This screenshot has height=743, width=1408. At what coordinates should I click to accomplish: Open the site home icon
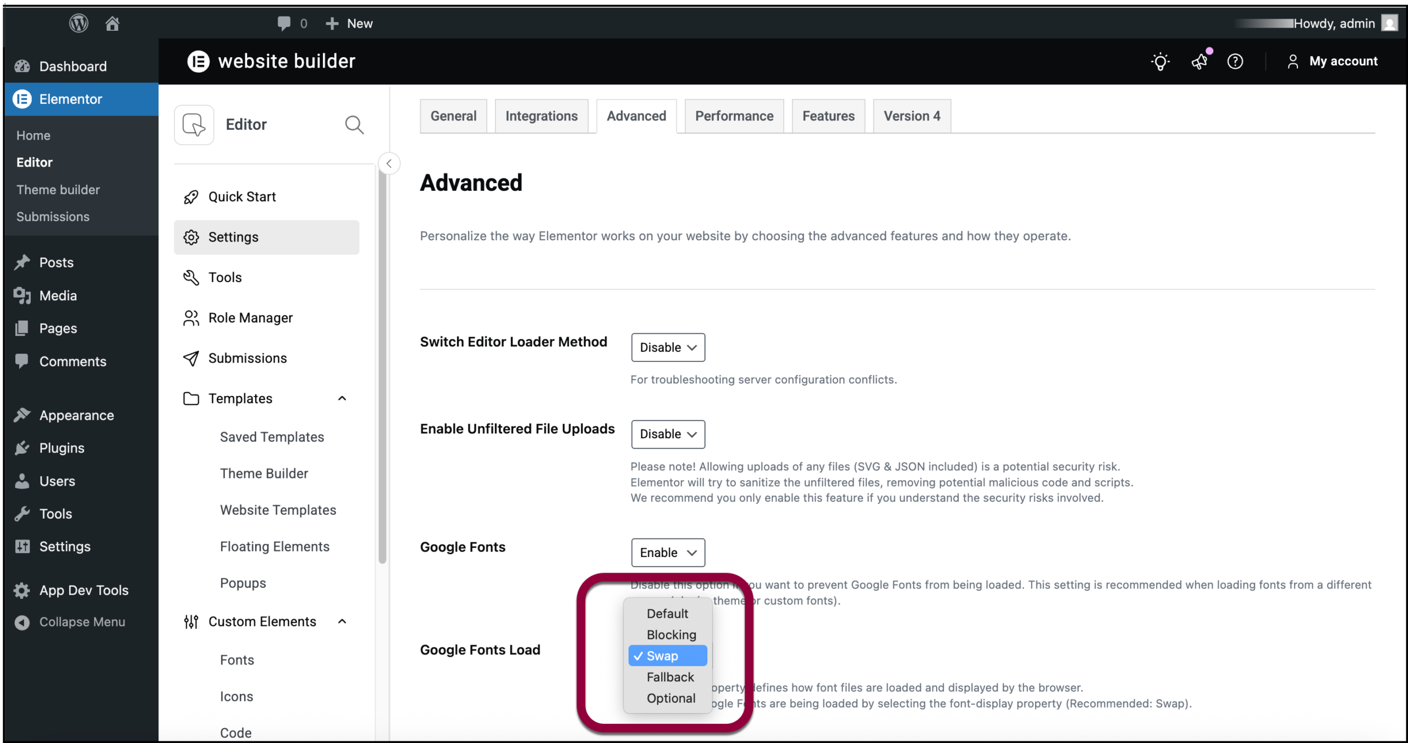pos(112,23)
